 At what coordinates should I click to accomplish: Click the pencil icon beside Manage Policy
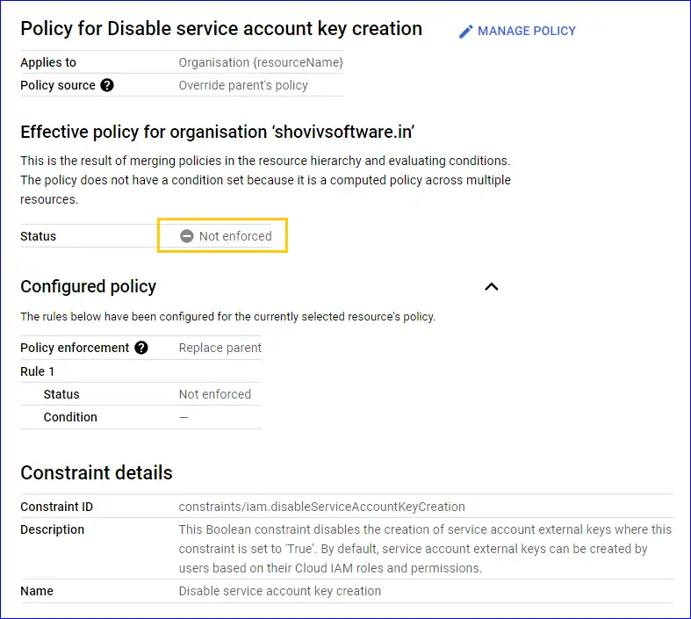pos(466,32)
